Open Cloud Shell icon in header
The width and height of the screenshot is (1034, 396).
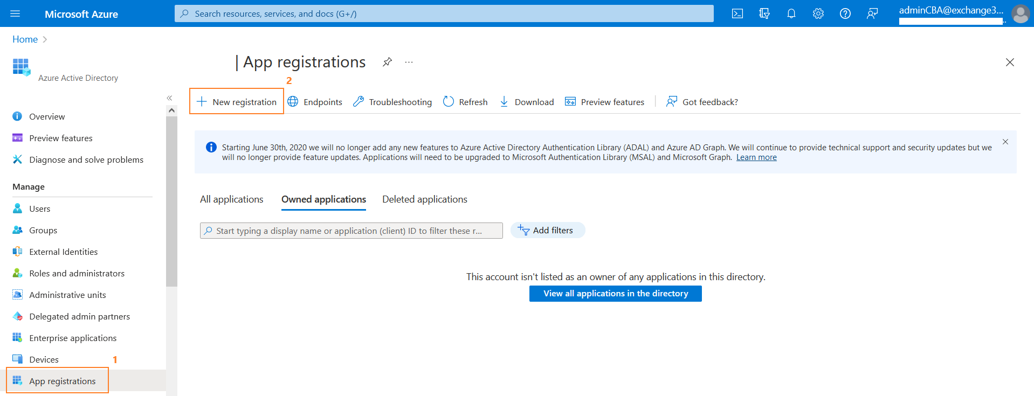coord(737,13)
